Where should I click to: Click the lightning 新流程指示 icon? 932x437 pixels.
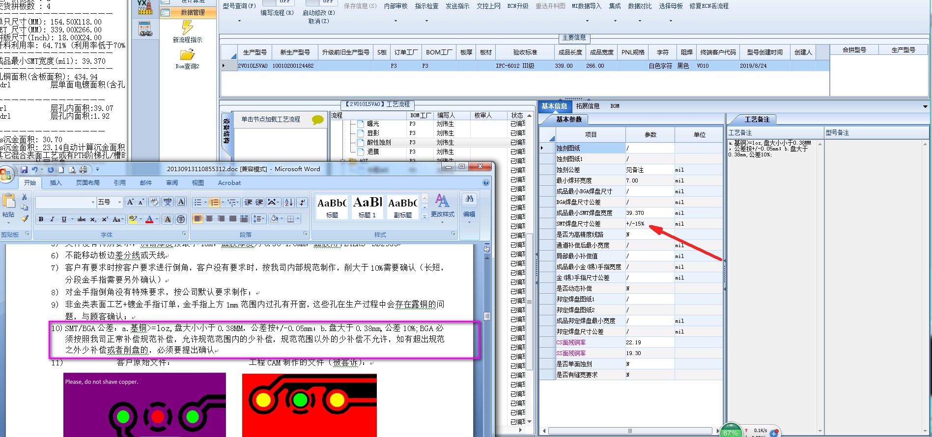tap(187, 27)
